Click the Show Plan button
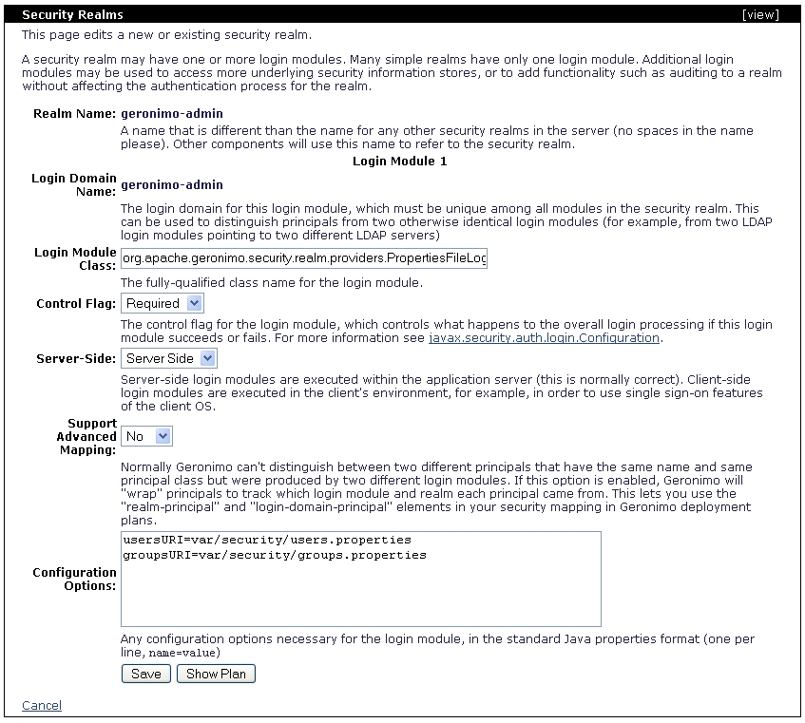 click(x=216, y=674)
